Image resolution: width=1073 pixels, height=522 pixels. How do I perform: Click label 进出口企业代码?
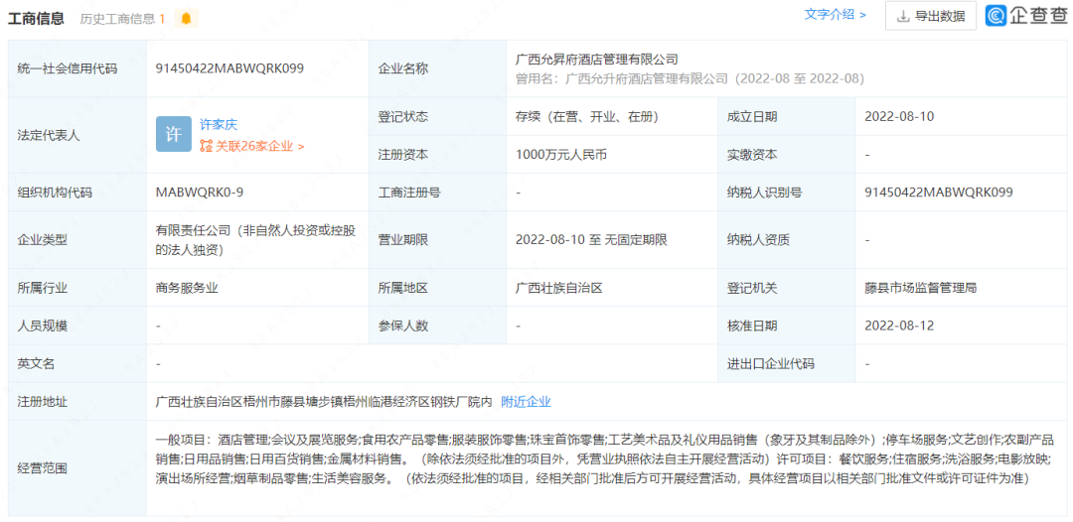click(771, 364)
